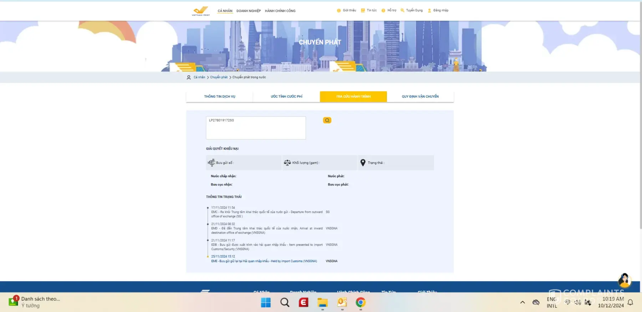Click the orange search tracking button
The height and width of the screenshot is (312, 642).
[x=327, y=121]
